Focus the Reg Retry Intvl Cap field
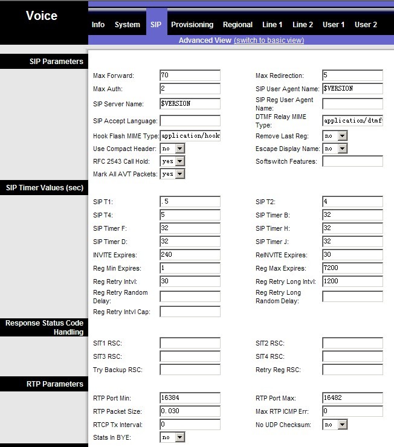 pos(190,312)
